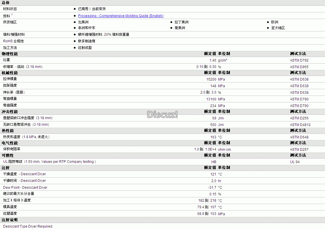Click 亚太地区 in the availability regions
This screenshot has height=229, width=325.
coord(278,28)
